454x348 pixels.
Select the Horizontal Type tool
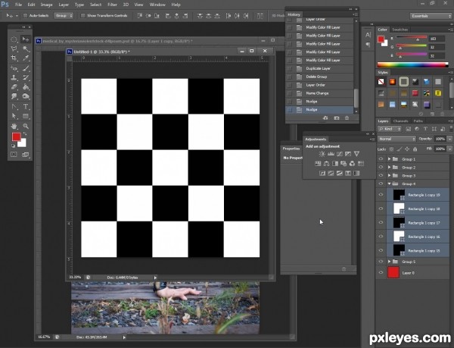[x=26, y=106]
